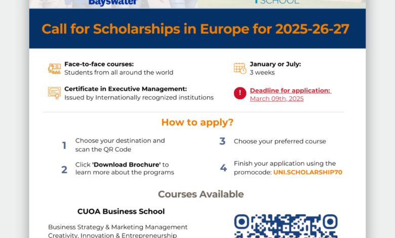Click step number 3 beside preferred course
395x238 pixels.
222,141
